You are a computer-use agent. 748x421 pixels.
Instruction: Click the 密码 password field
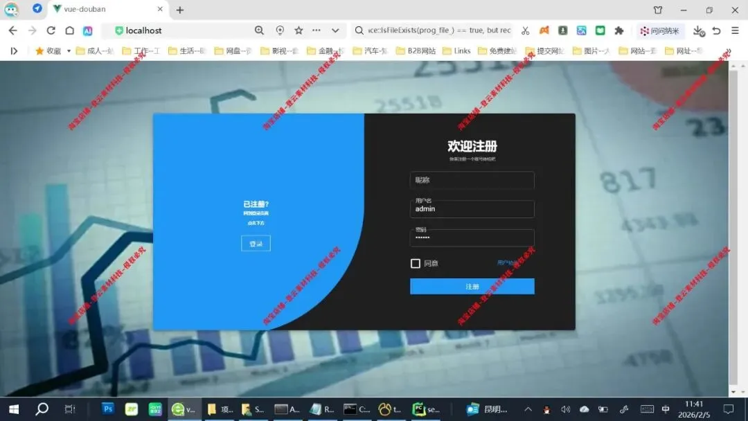[x=472, y=237]
